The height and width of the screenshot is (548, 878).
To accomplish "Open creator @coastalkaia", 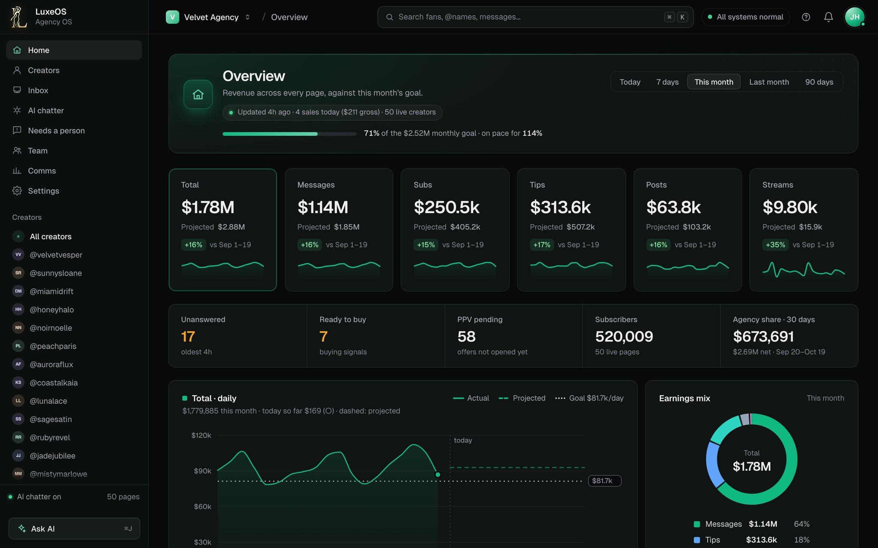I will [74, 383].
